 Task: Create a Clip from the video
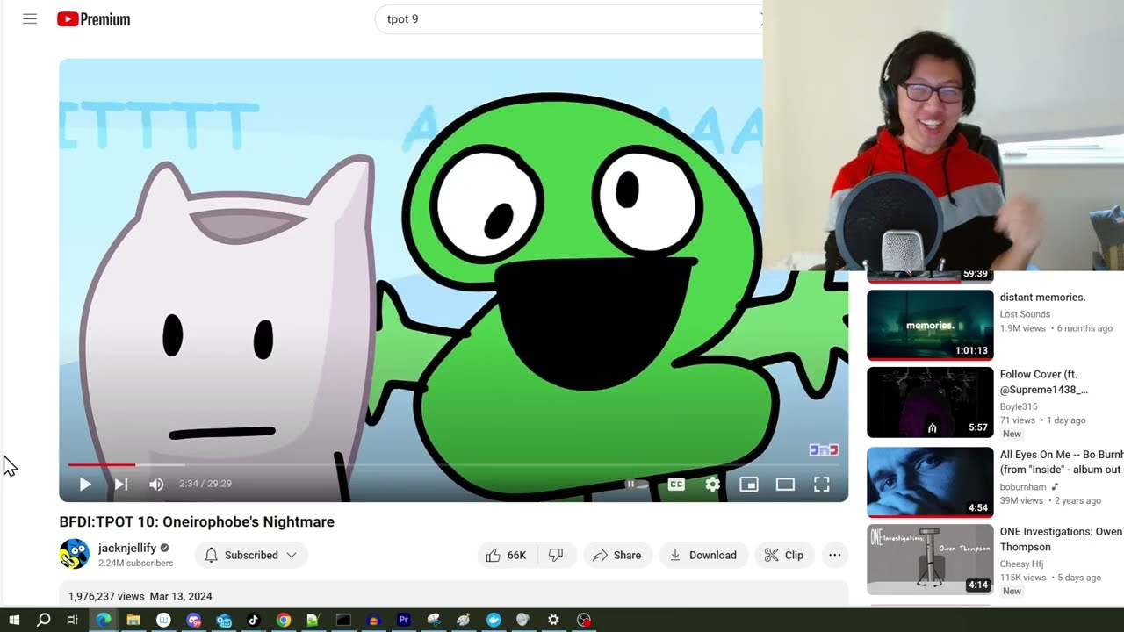(x=784, y=555)
